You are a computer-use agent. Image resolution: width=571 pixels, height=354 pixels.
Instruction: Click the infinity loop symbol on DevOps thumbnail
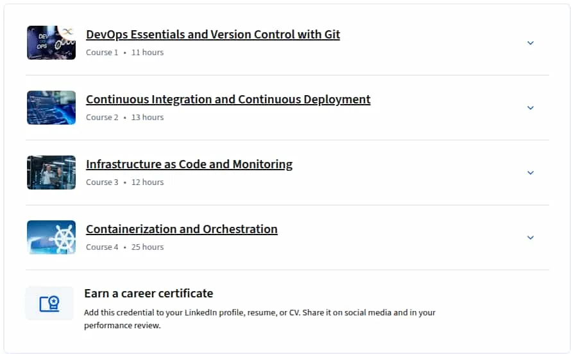tap(67, 32)
